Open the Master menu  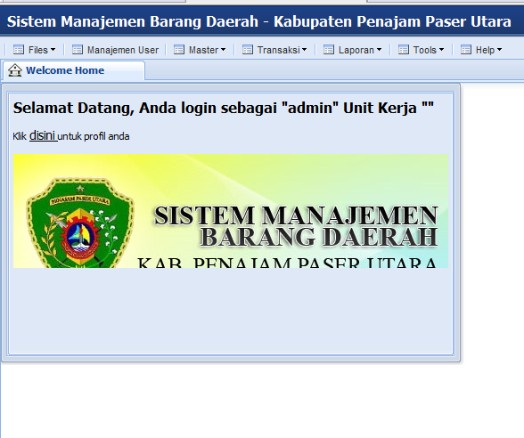(x=200, y=50)
